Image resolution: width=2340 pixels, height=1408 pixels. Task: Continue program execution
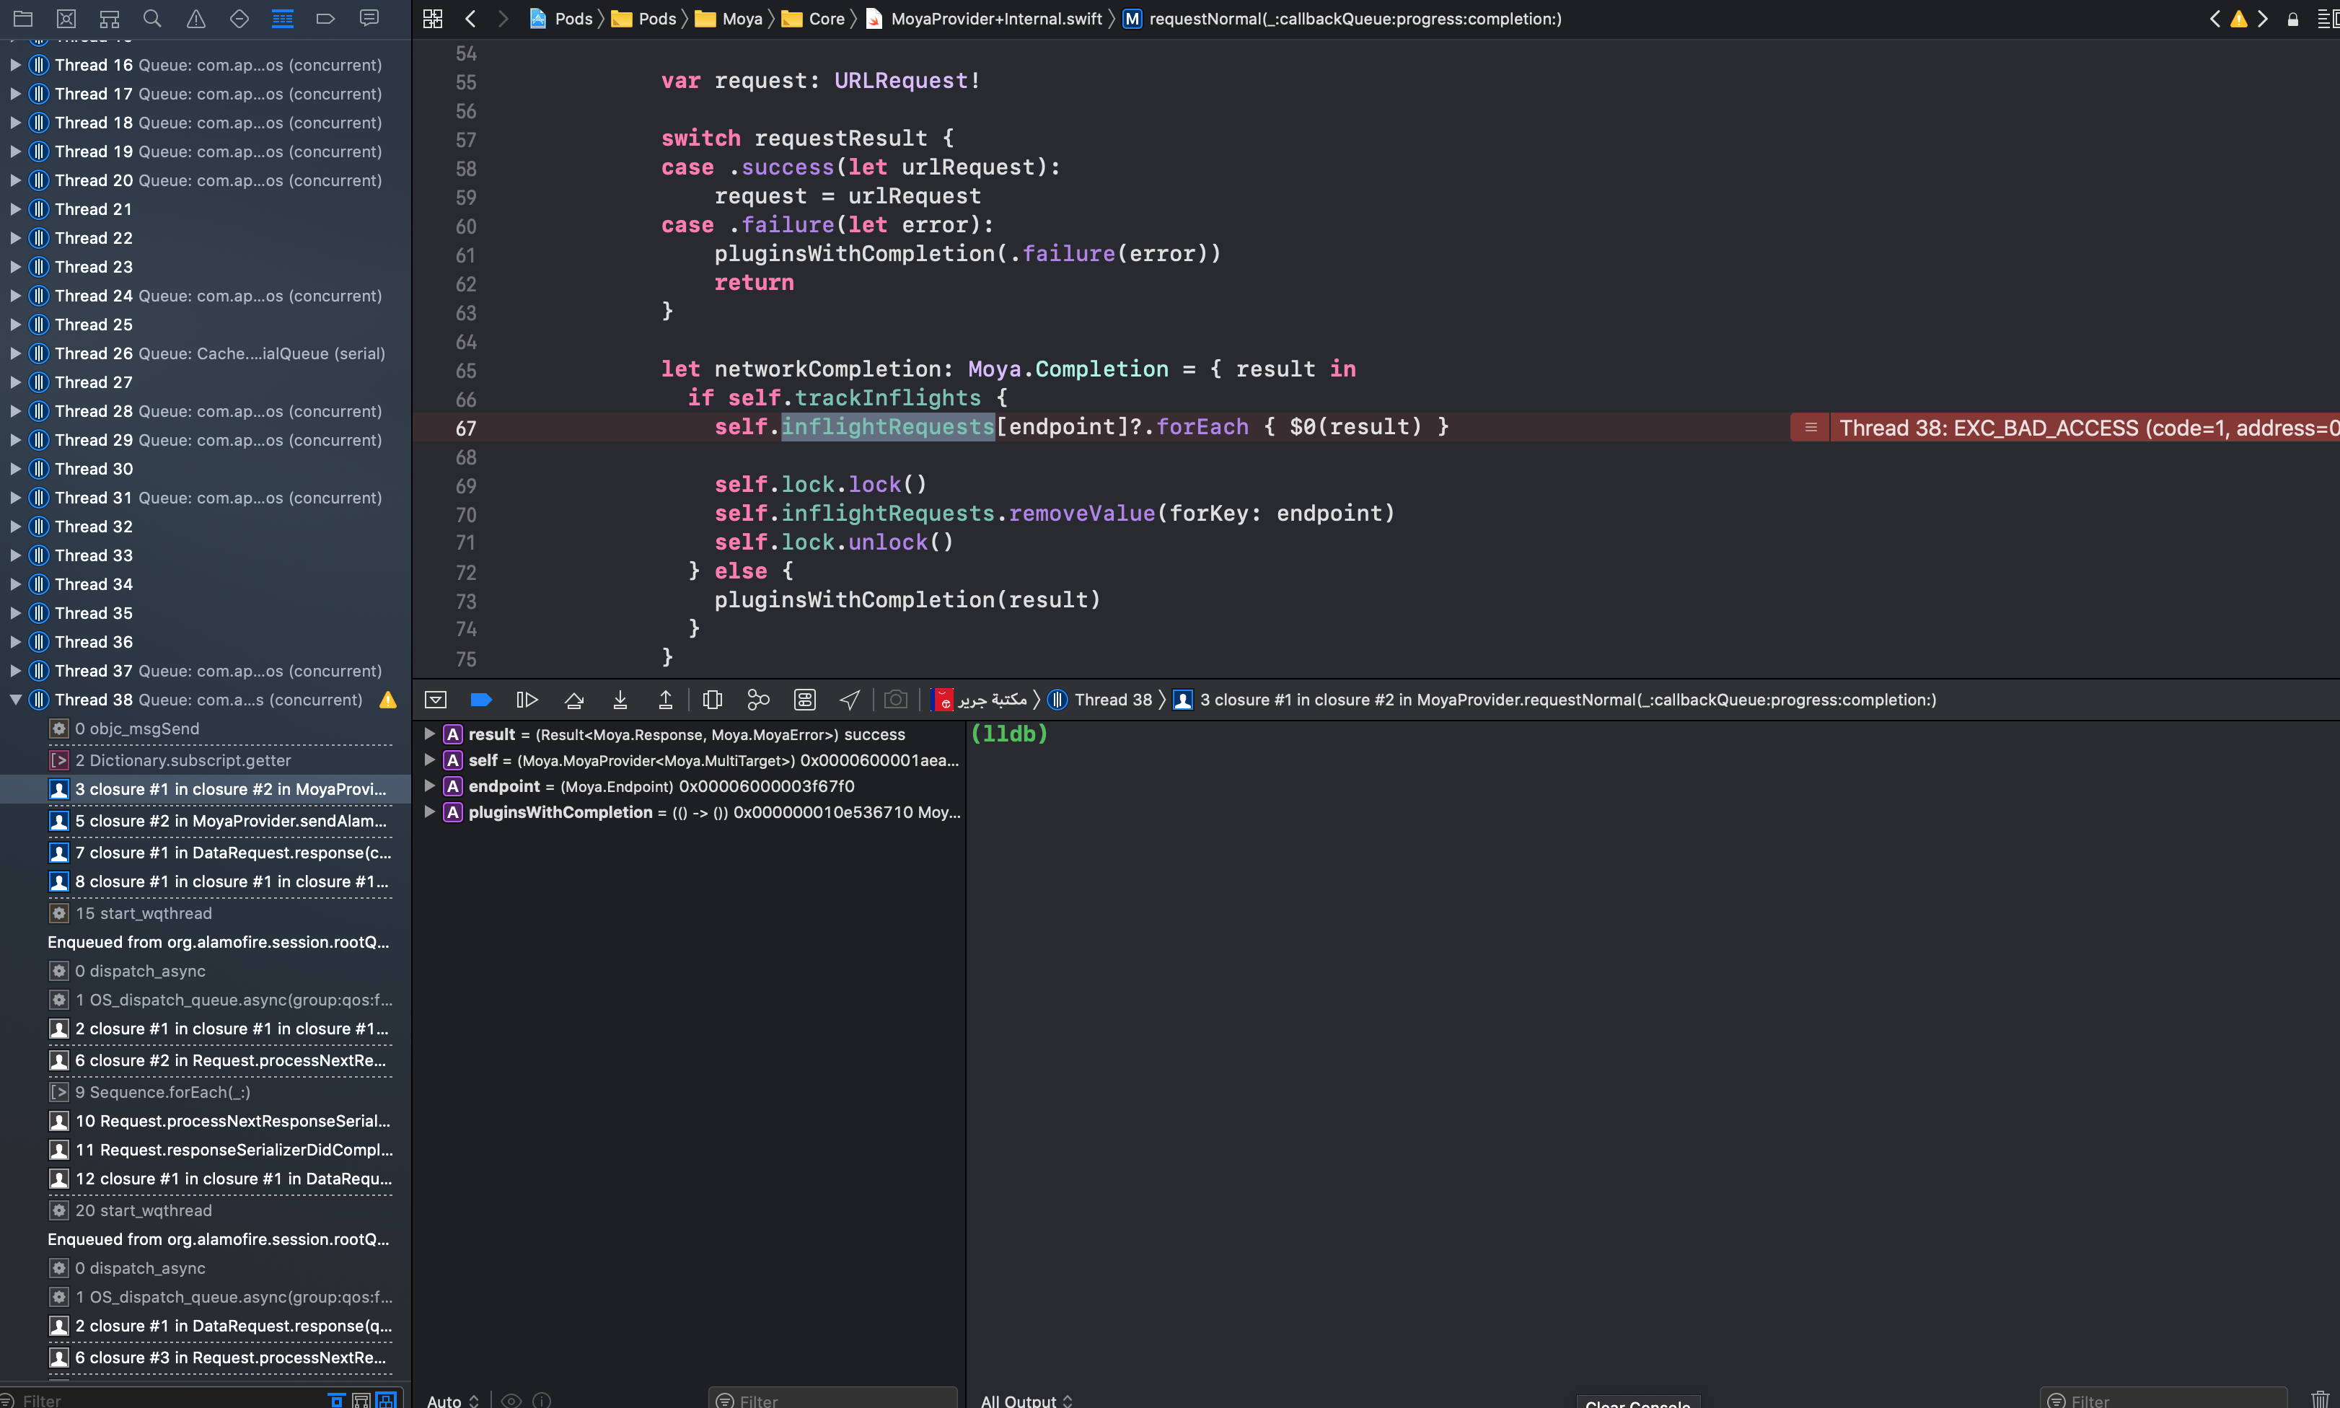click(x=527, y=700)
